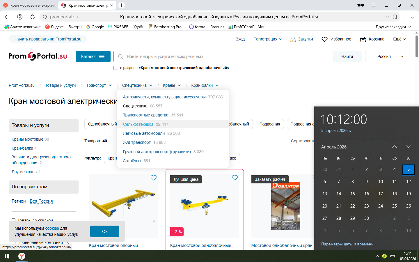Add Кран мостовой опорный to favorites
Viewport: 419px width, 262px height.
coord(154,178)
